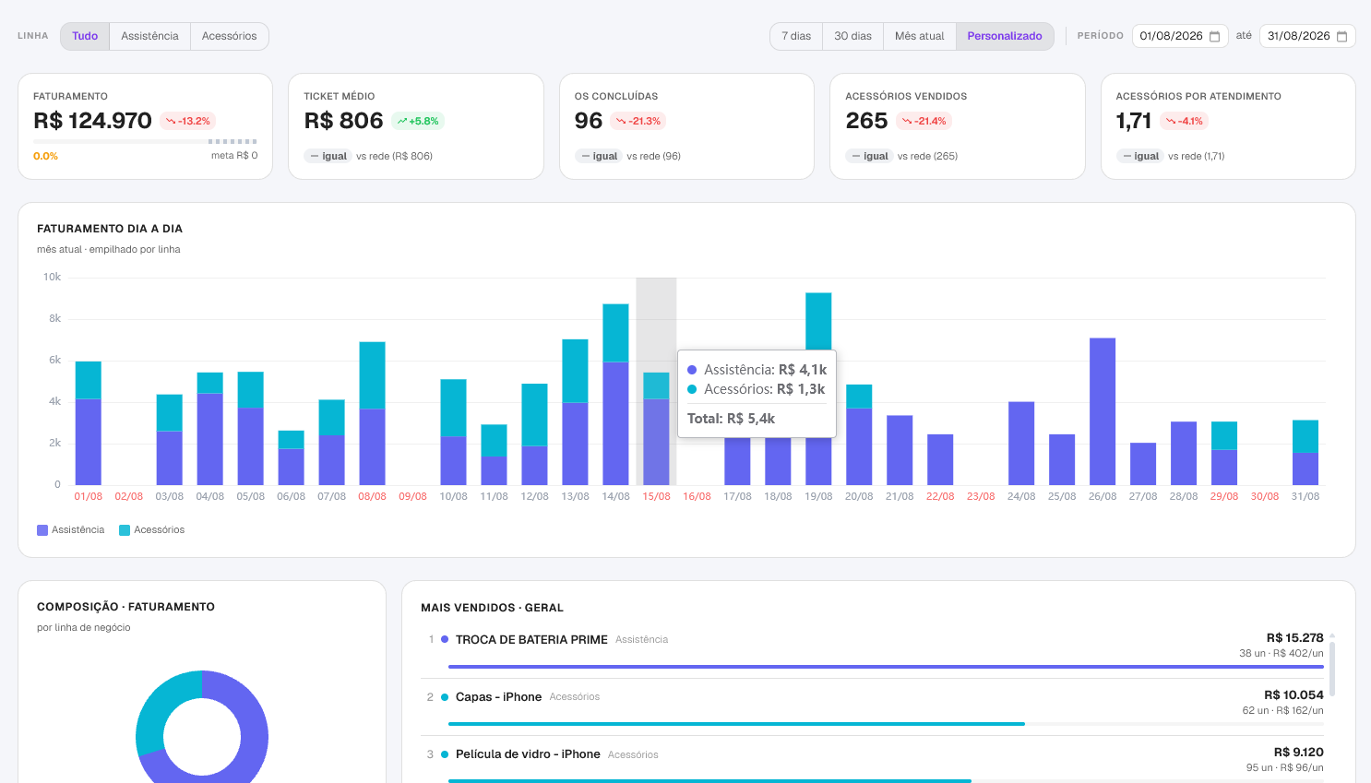Click the highlighted 15/08 bar
The image size is (1371, 783).
pos(656,429)
